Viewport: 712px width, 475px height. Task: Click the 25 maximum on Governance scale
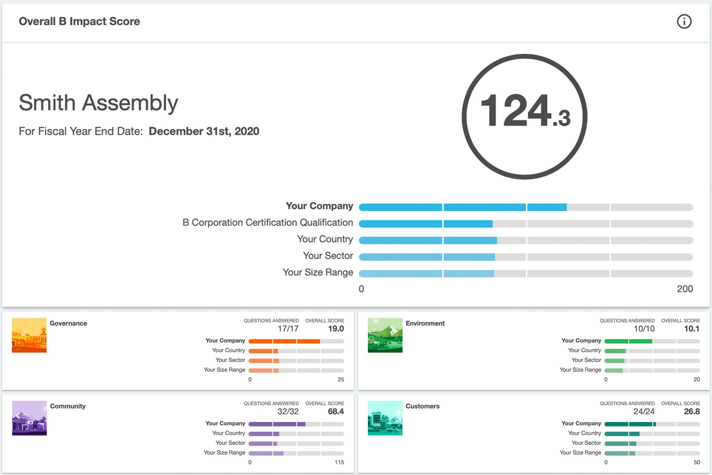coord(341,380)
